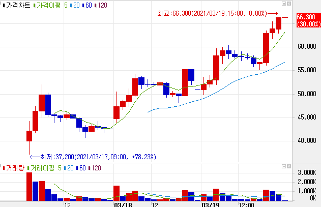This screenshot has height=207, width=321.
Task: Close the price chart panel
Action: coord(289,4)
